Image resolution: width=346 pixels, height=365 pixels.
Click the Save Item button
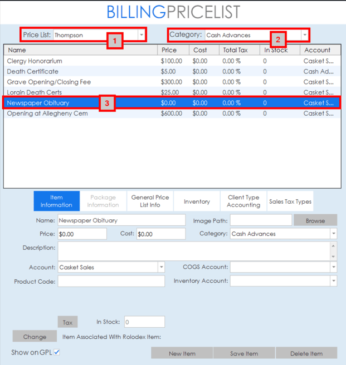tap(244, 353)
